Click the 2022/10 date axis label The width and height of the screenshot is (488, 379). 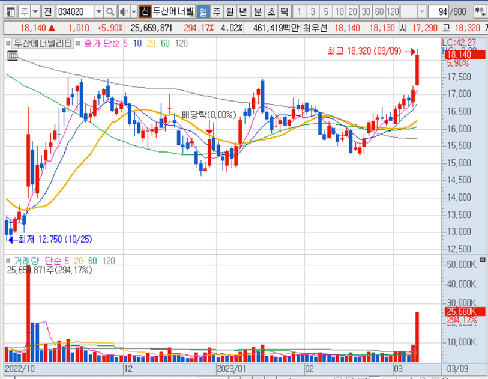click(x=20, y=369)
